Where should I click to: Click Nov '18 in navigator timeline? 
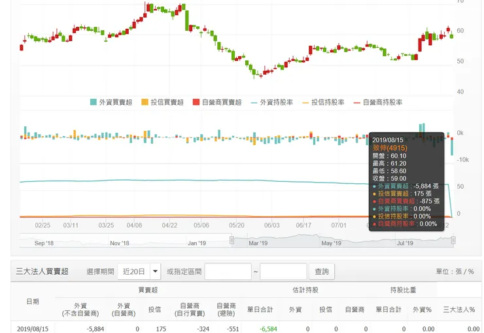(120, 243)
